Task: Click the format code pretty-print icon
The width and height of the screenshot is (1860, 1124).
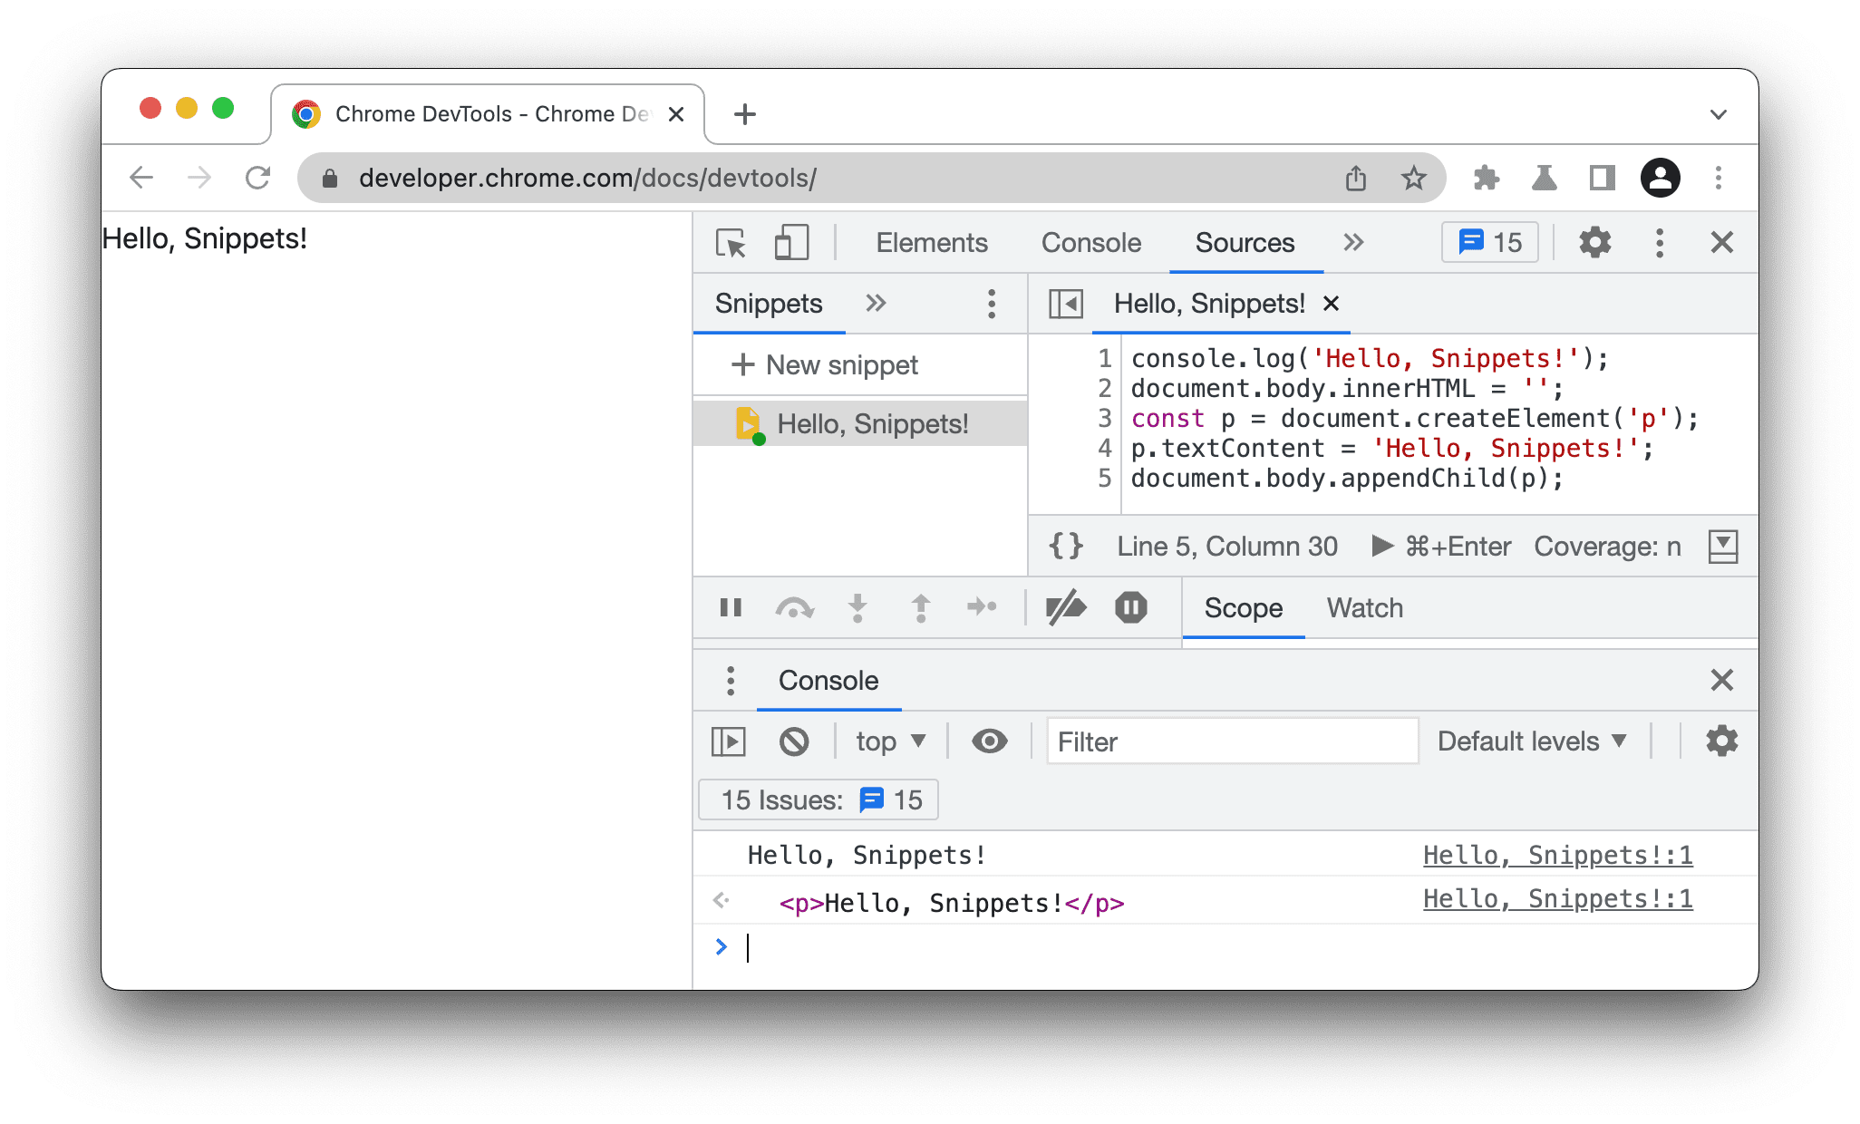Action: [1063, 545]
